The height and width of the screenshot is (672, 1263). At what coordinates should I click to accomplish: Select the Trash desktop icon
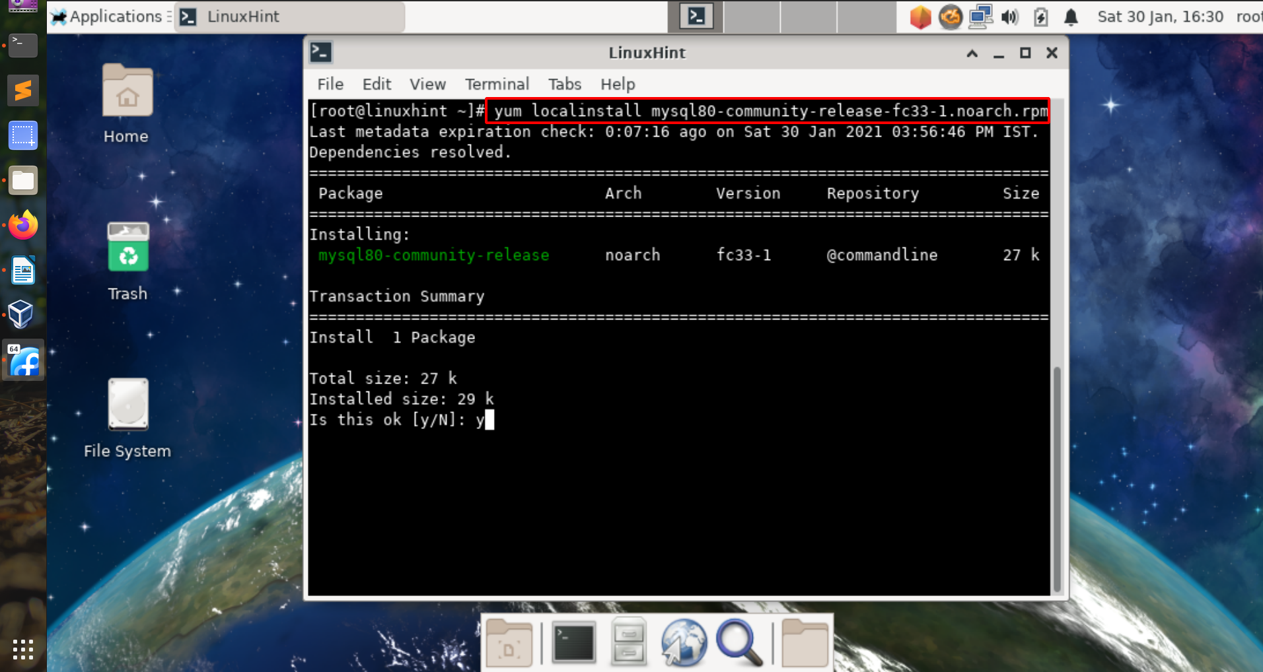click(127, 261)
